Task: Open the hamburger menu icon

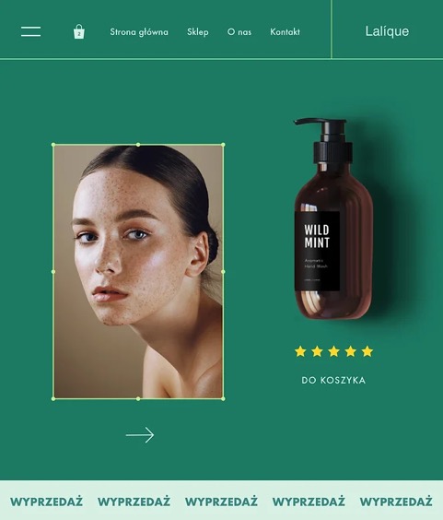Action: click(30, 31)
